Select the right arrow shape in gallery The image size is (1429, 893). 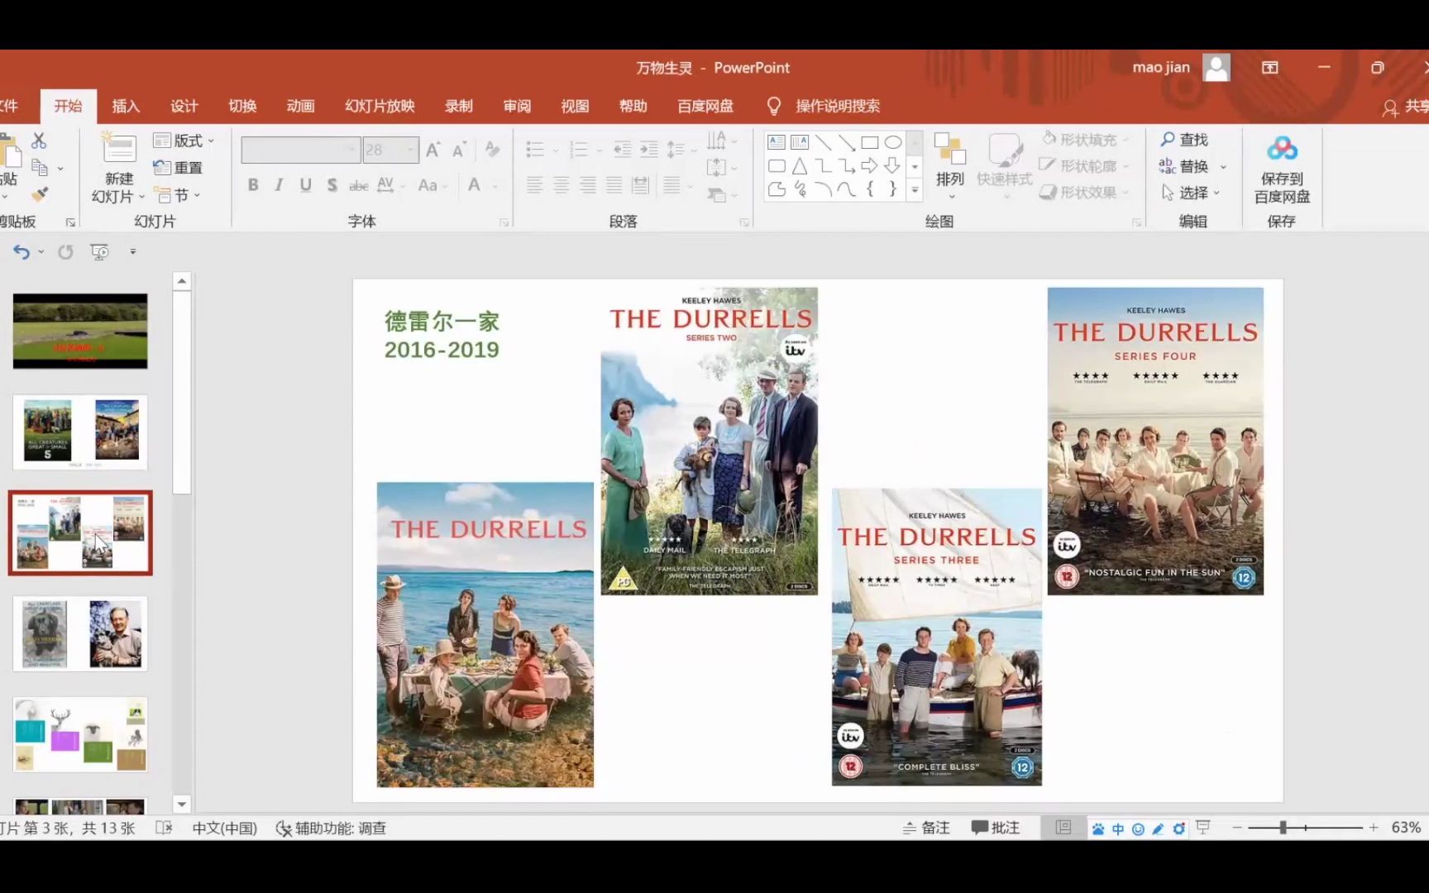pyautogui.click(x=869, y=166)
